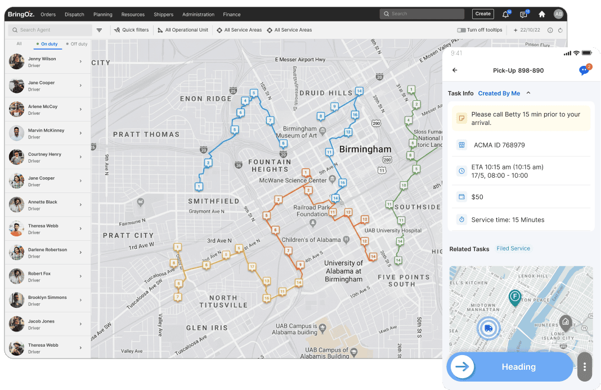Image resolution: width=601 pixels, height=390 pixels.
Task: Click the Create button
Action: pos(483,14)
